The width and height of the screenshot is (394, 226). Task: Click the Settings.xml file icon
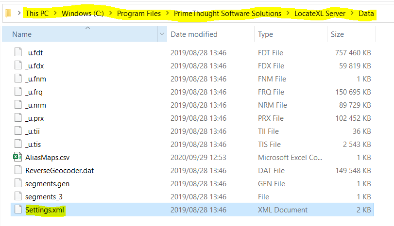18,210
